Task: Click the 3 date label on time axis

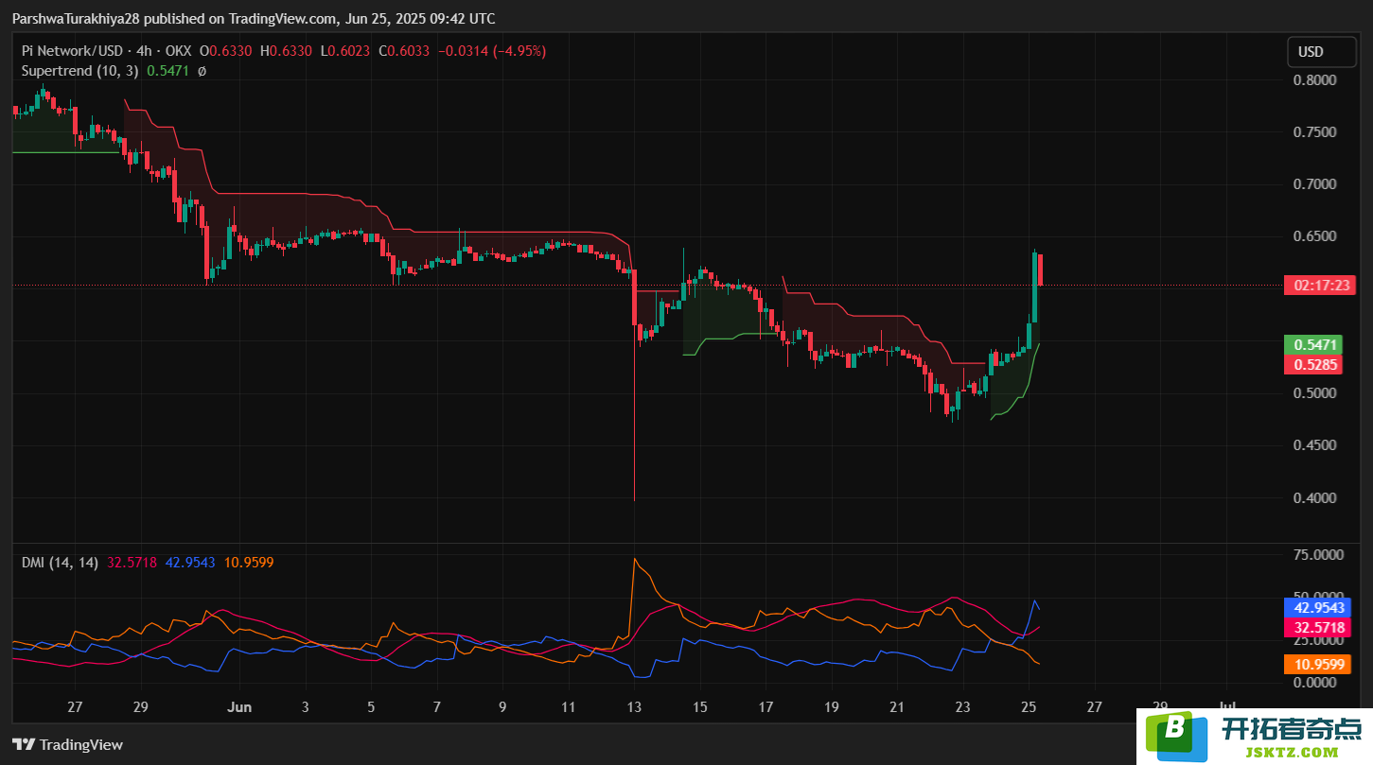Action: pyautogui.click(x=305, y=707)
